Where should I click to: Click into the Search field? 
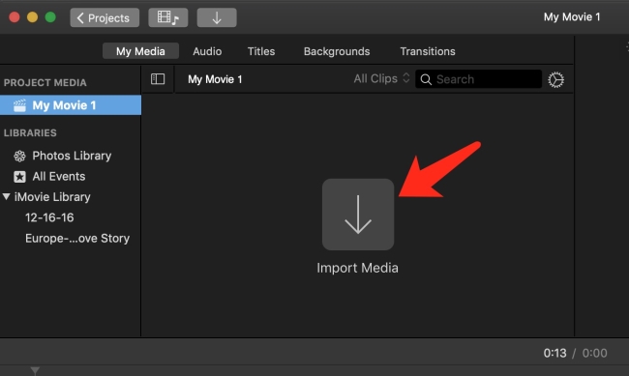pyautogui.click(x=479, y=79)
